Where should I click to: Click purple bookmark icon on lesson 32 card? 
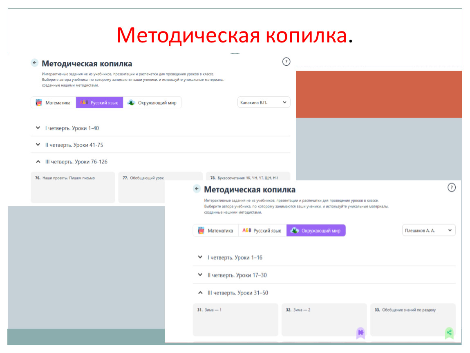pyautogui.click(x=360, y=333)
